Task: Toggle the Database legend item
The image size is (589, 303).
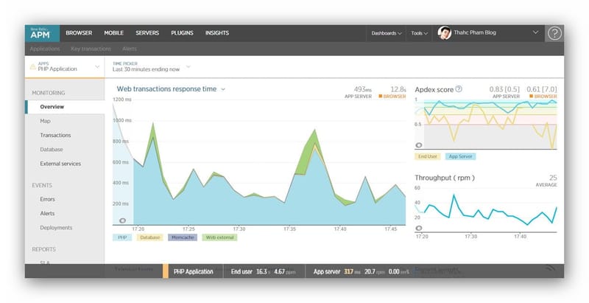Action: [150, 237]
